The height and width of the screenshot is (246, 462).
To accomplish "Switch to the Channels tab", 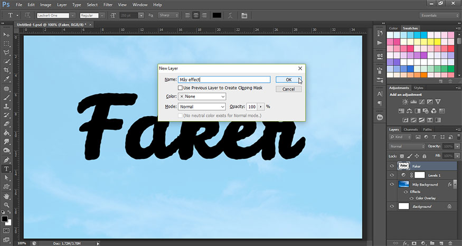I will pos(411,130).
